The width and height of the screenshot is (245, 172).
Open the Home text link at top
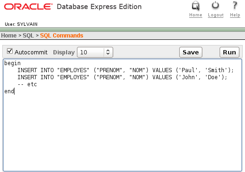point(196,15)
